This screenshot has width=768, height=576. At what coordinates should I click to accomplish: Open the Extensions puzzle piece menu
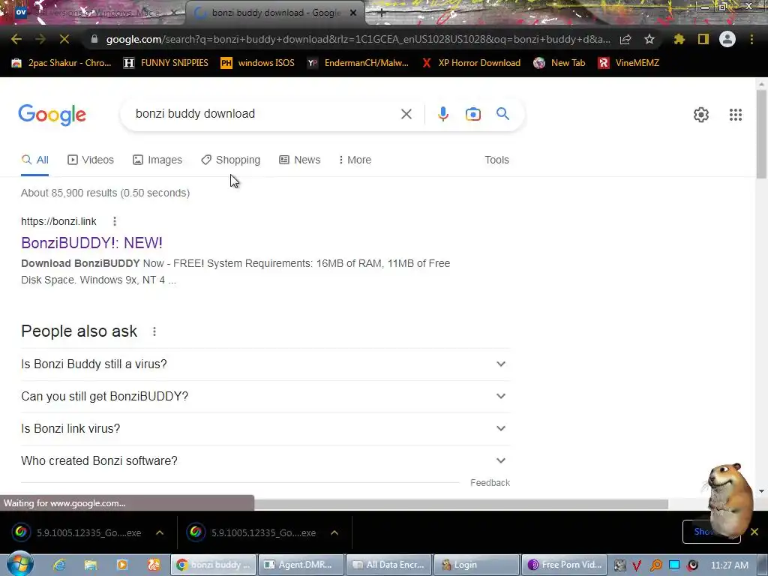(x=679, y=39)
